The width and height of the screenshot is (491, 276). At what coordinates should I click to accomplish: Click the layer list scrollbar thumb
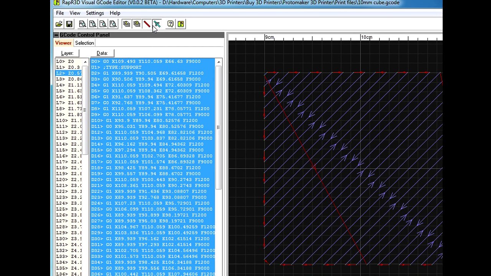coord(85,110)
